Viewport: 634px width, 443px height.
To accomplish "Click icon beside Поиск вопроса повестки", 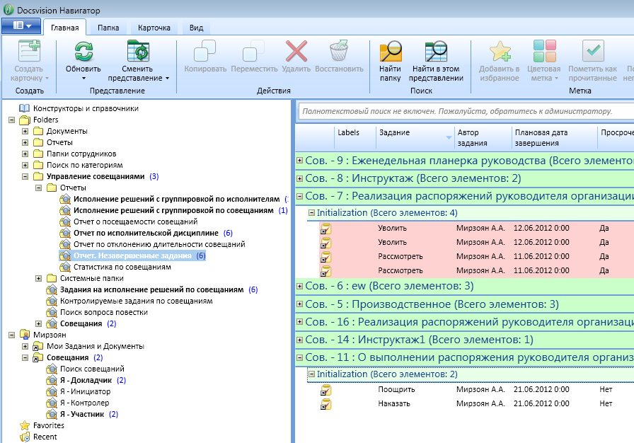I will [52, 312].
